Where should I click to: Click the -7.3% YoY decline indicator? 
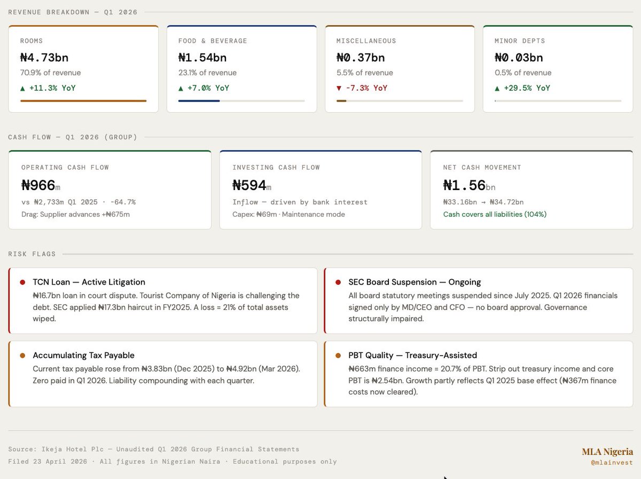tap(362, 88)
